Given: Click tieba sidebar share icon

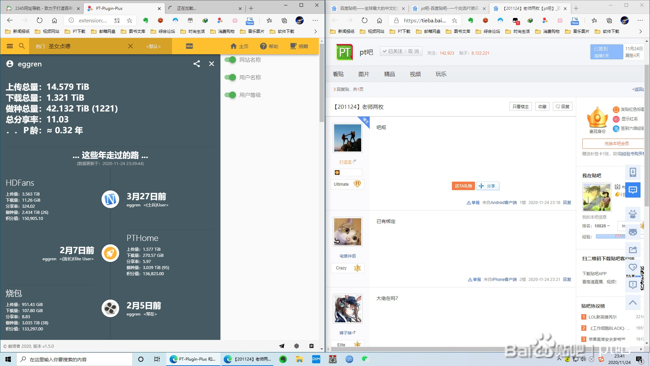Looking at the screenshot, I should click(633, 250).
